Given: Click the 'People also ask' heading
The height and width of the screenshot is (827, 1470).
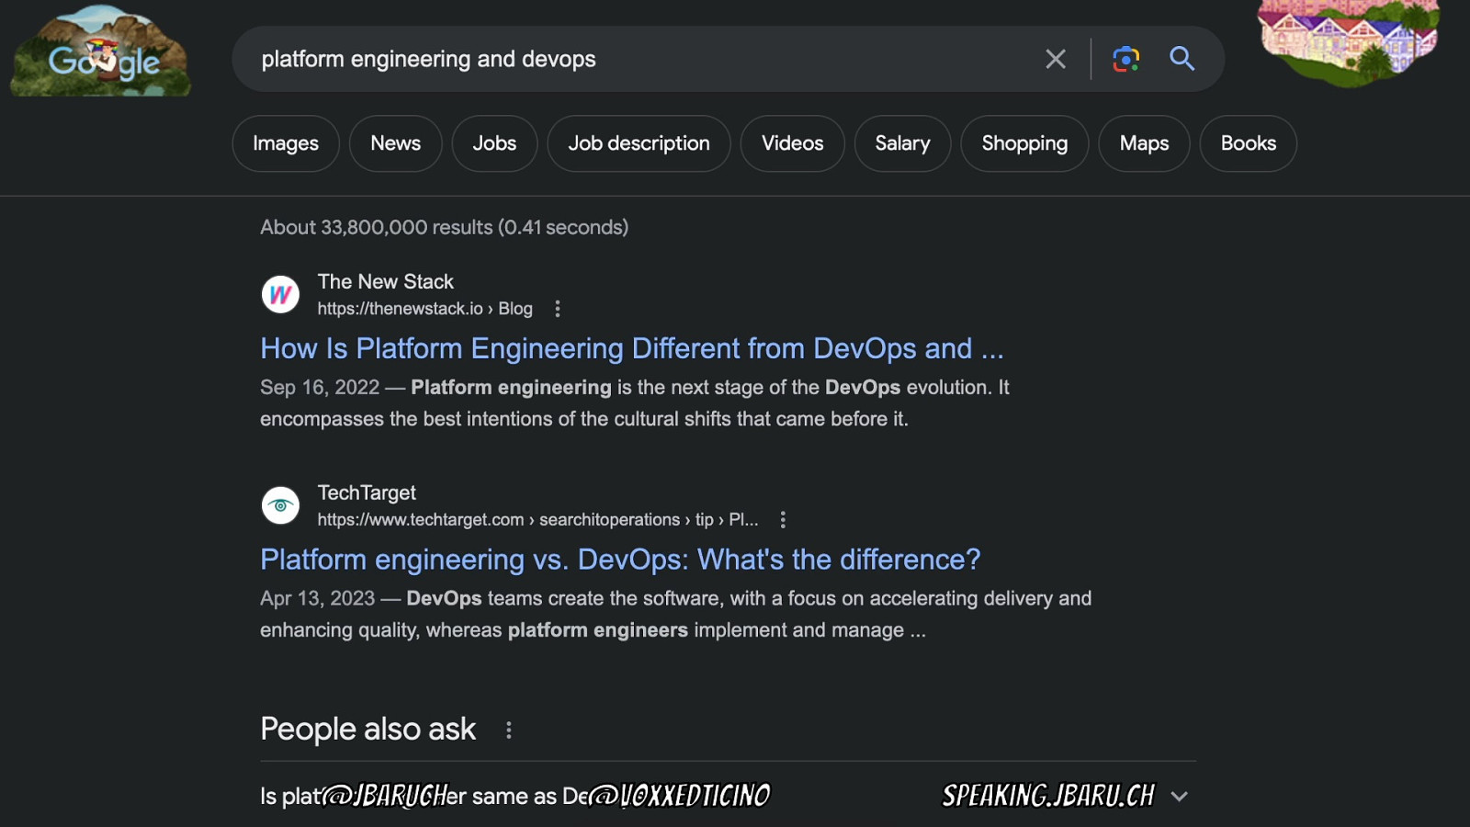Looking at the screenshot, I should coord(367,729).
